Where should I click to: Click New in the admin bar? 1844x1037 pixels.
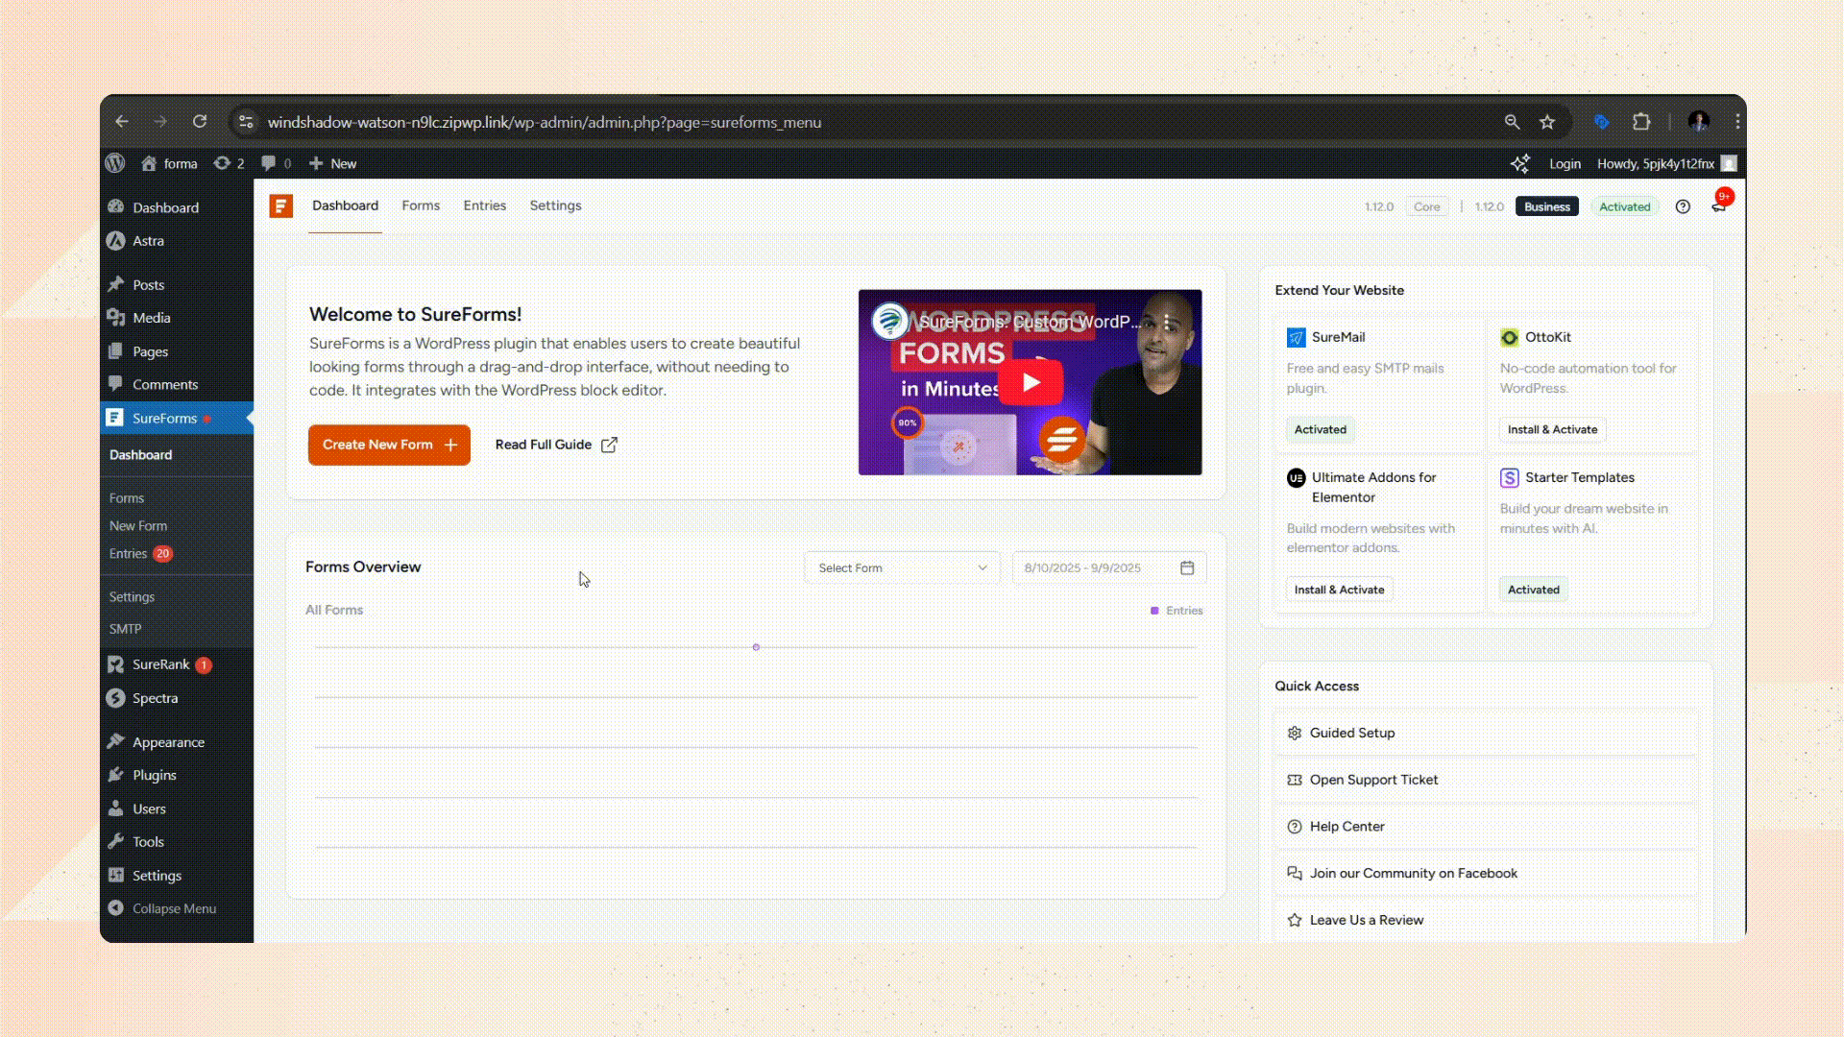pos(332,163)
